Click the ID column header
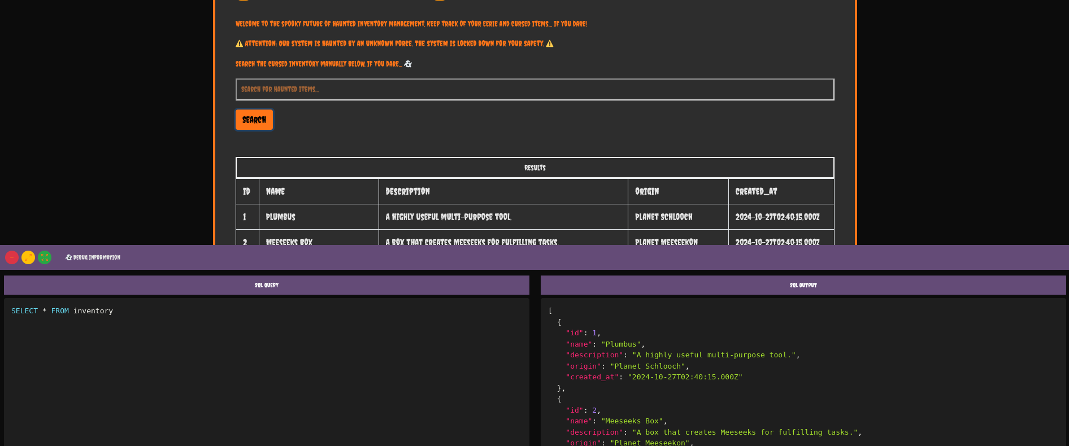Screen dimensions: 1069x446 point(247,192)
